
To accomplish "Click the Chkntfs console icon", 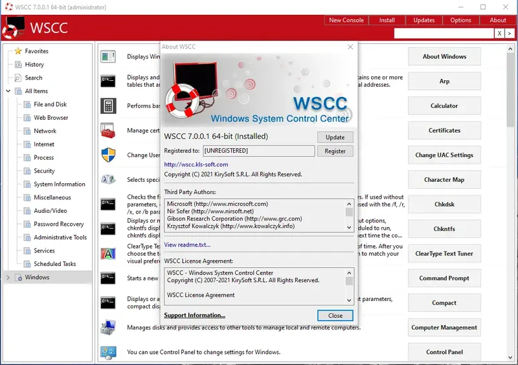I will click(x=108, y=228).
